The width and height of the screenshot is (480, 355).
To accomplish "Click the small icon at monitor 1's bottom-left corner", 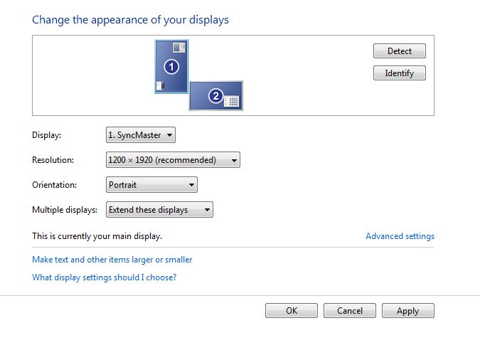I will tap(161, 85).
